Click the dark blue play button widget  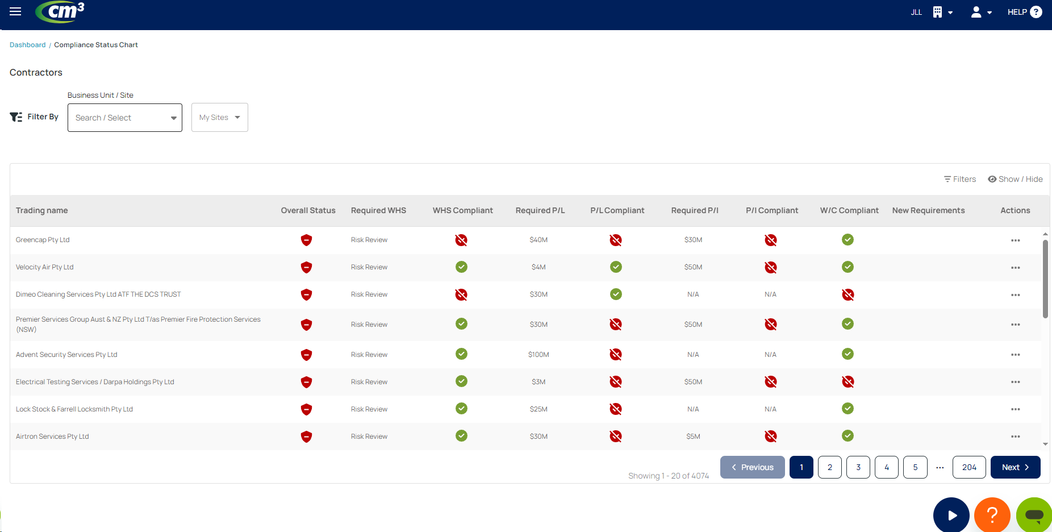(x=951, y=515)
